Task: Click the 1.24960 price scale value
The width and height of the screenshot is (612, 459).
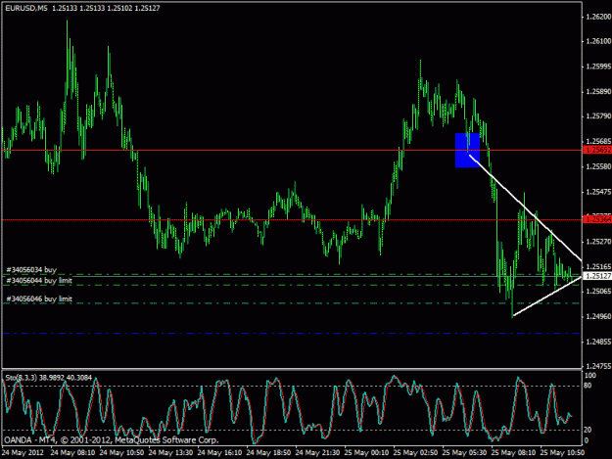Action: coord(598,317)
